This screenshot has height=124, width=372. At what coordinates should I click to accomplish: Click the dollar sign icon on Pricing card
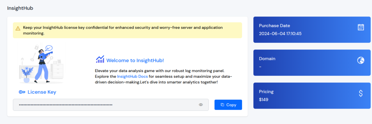coord(361,93)
